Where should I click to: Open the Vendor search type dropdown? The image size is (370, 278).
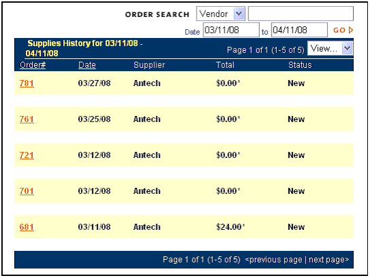220,14
